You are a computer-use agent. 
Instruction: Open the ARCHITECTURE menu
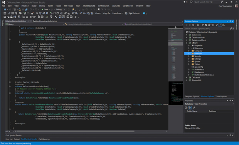point(89,6)
